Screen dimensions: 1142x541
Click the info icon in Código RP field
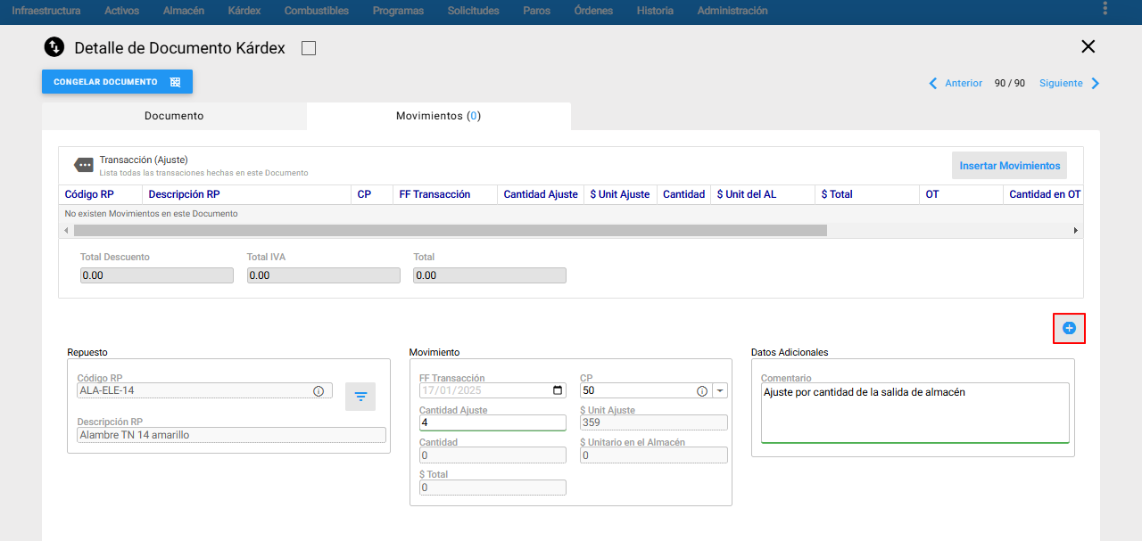pyautogui.click(x=319, y=390)
